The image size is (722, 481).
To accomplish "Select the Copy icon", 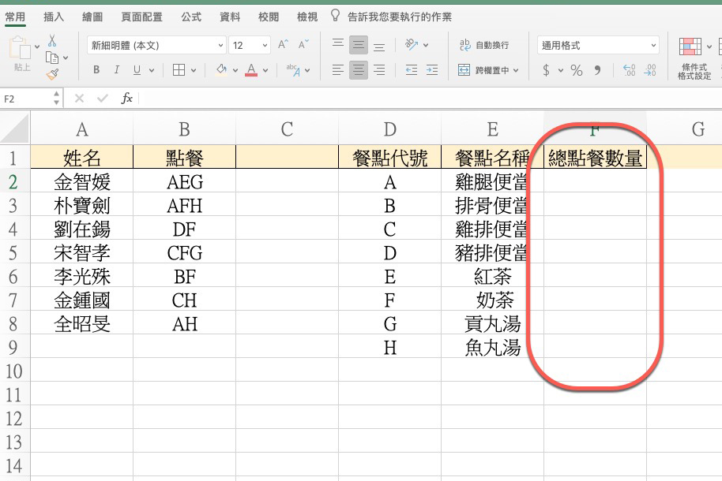I will pyautogui.click(x=52, y=58).
